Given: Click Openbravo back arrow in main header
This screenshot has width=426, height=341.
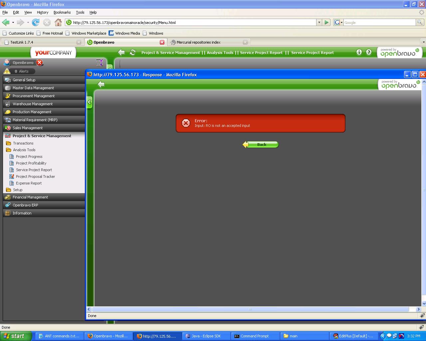Looking at the screenshot, I should coord(121,52).
